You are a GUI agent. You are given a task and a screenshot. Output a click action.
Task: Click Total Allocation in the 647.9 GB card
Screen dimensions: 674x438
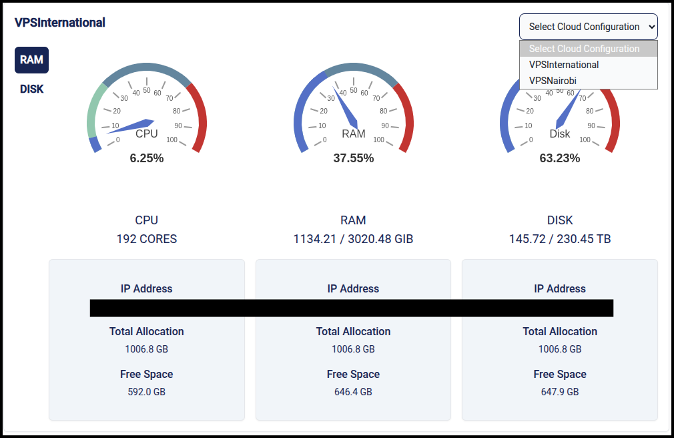tap(560, 331)
